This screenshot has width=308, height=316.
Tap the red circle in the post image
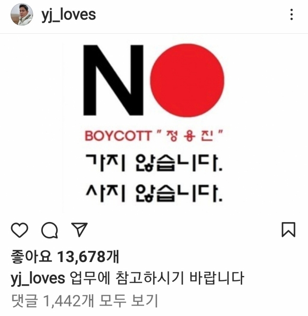click(x=187, y=80)
